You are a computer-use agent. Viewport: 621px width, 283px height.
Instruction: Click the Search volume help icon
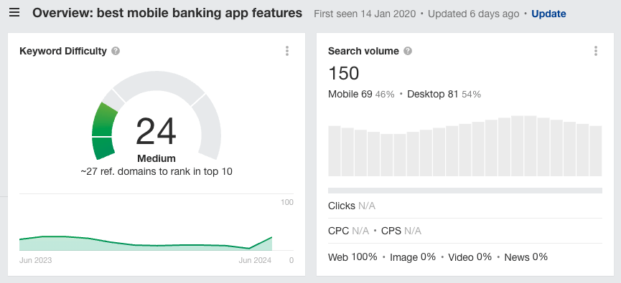[x=408, y=51]
